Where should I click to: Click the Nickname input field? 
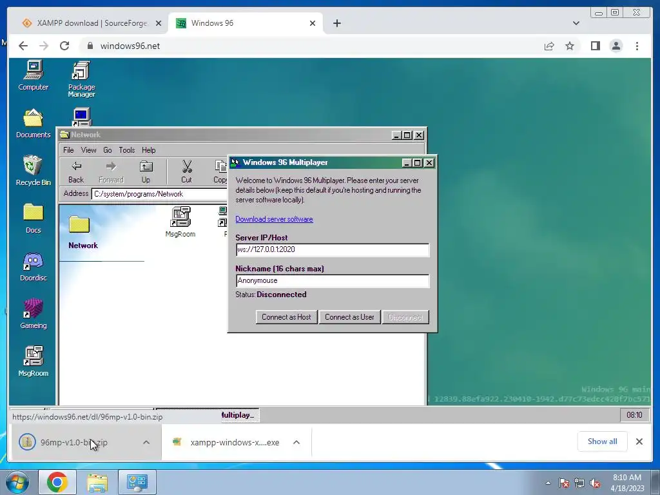[333, 281]
